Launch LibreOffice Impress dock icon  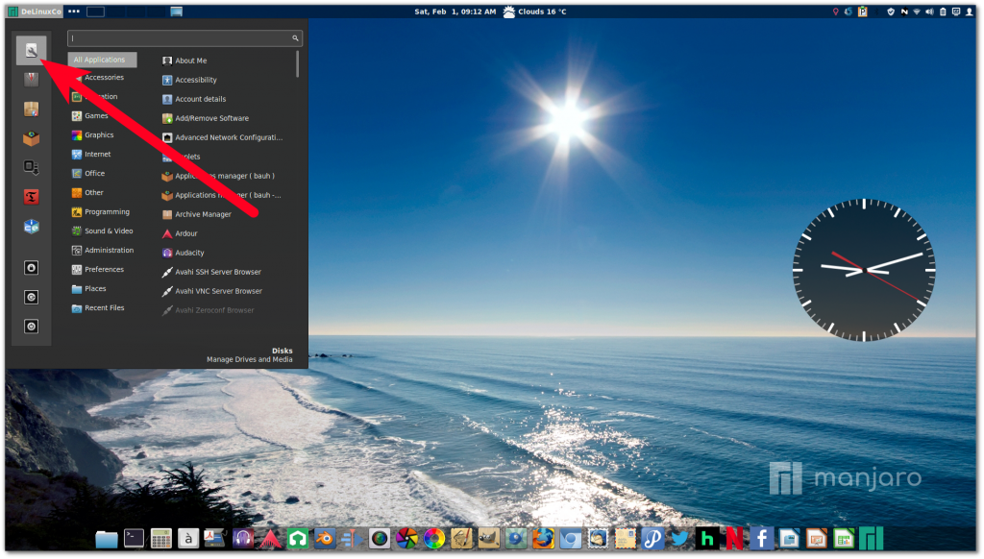[817, 538]
